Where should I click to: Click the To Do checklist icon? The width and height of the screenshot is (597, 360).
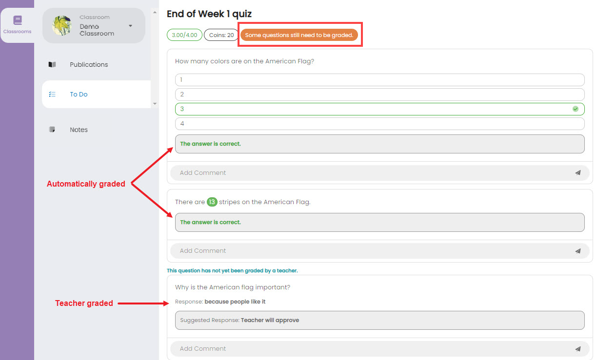click(x=52, y=95)
